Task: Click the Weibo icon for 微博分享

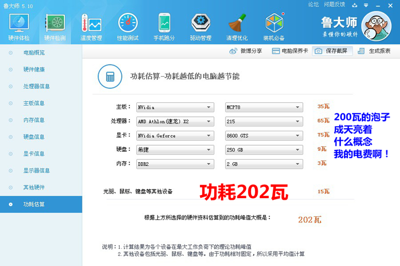Action: (x=233, y=51)
